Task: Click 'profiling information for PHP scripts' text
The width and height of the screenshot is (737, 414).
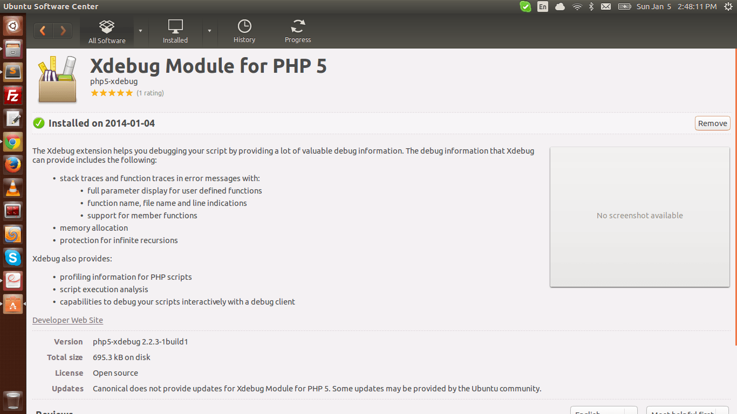Action: pos(126,277)
